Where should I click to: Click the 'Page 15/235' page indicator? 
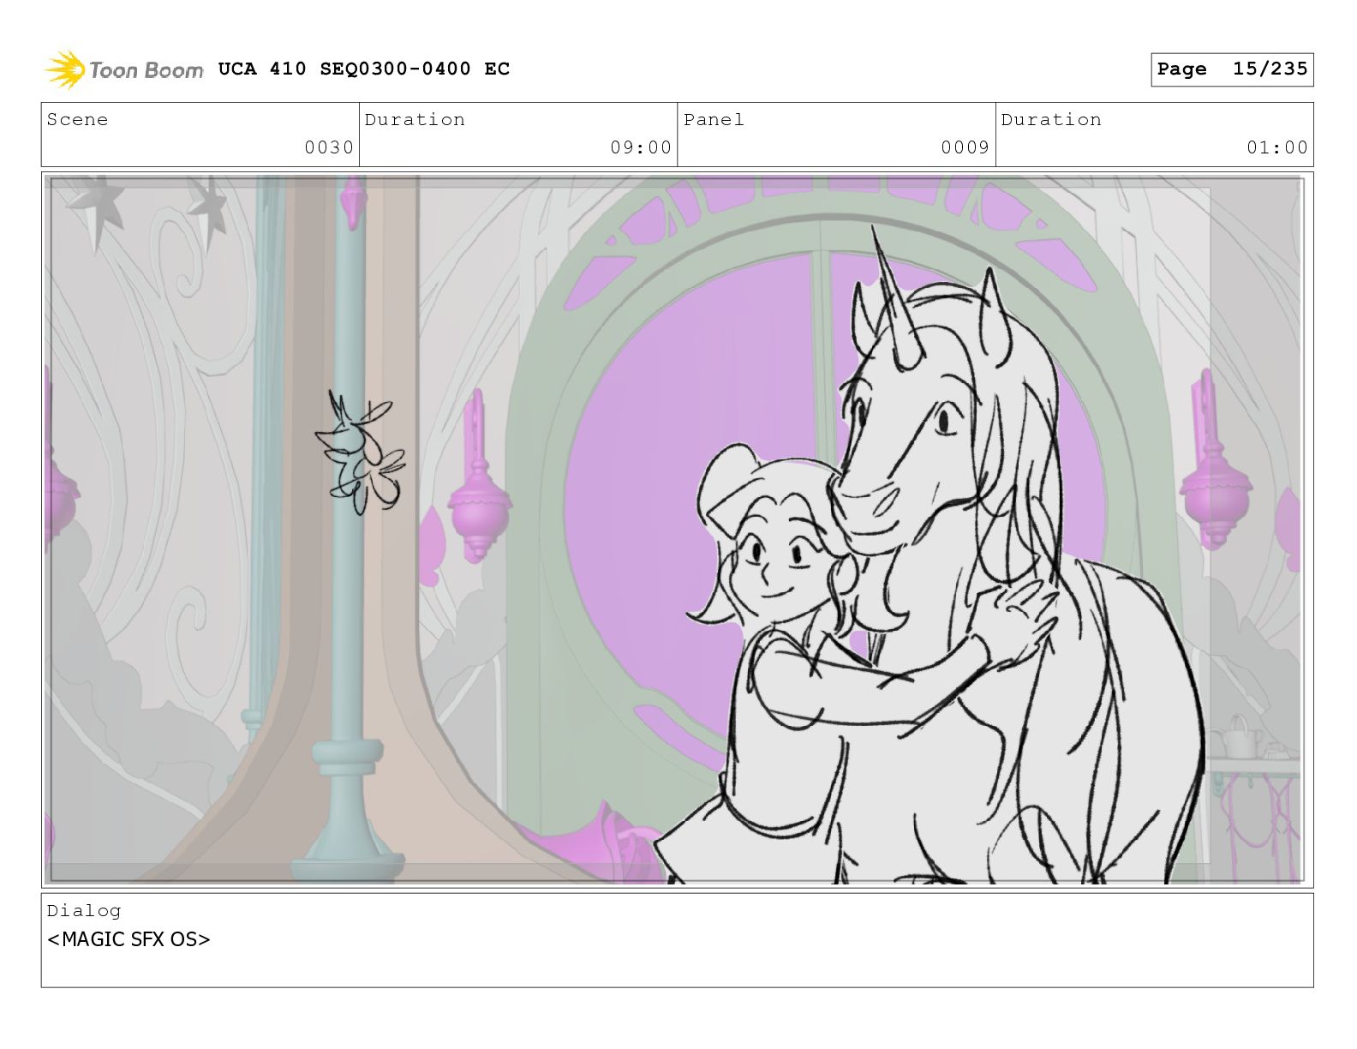[x=1232, y=69]
